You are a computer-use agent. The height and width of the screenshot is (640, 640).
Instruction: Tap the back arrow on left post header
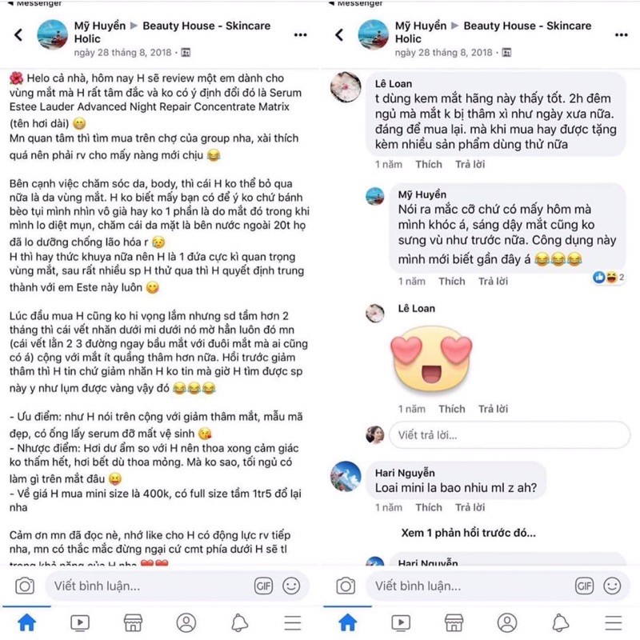[18, 34]
